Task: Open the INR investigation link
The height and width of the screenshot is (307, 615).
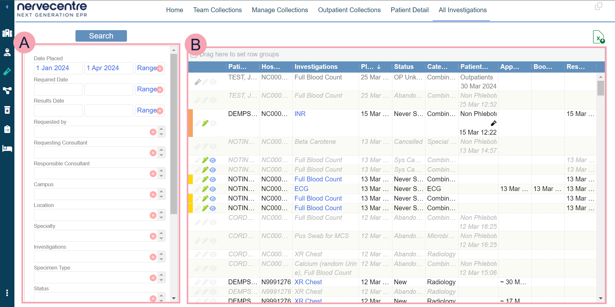Action: (x=300, y=114)
